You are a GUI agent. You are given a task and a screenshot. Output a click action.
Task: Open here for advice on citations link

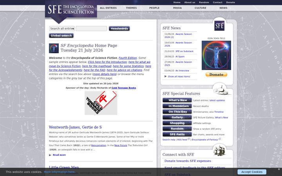coord(125,70)
